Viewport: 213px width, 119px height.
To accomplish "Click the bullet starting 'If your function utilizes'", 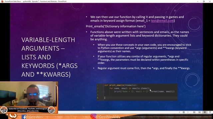I will (x=143, y=59).
